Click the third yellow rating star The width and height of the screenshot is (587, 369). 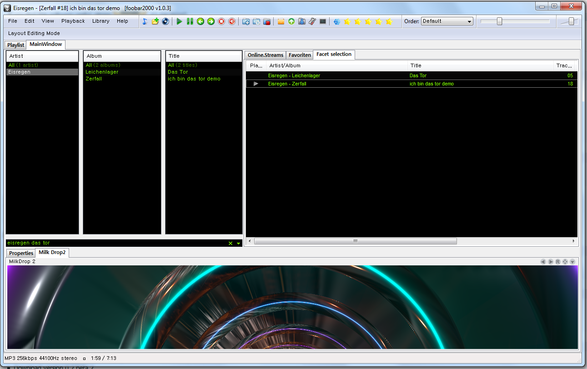(x=368, y=21)
